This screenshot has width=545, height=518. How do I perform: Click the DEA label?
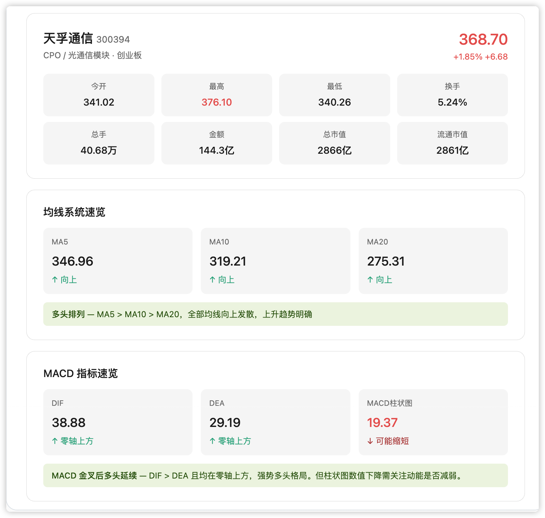click(x=217, y=403)
